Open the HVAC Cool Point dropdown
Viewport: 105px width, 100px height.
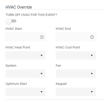[76, 55]
